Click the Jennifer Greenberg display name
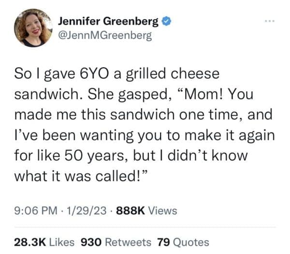 tap(107, 21)
